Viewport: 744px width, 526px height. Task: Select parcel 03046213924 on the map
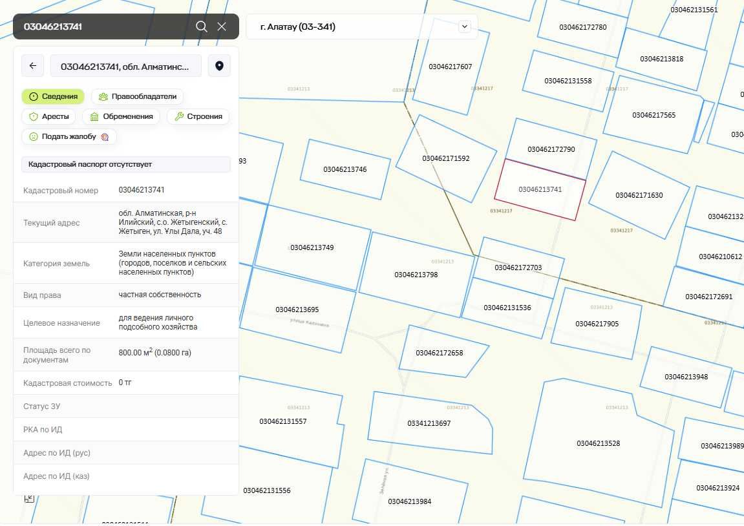click(x=717, y=488)
